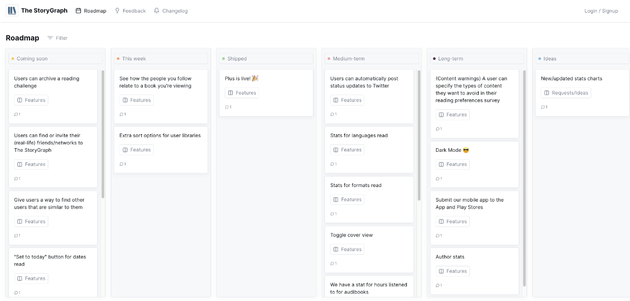Image resolution: width=630 pixels, height=301 pixels.
Task: Open the Changelog tab
Action: point(171,11)
